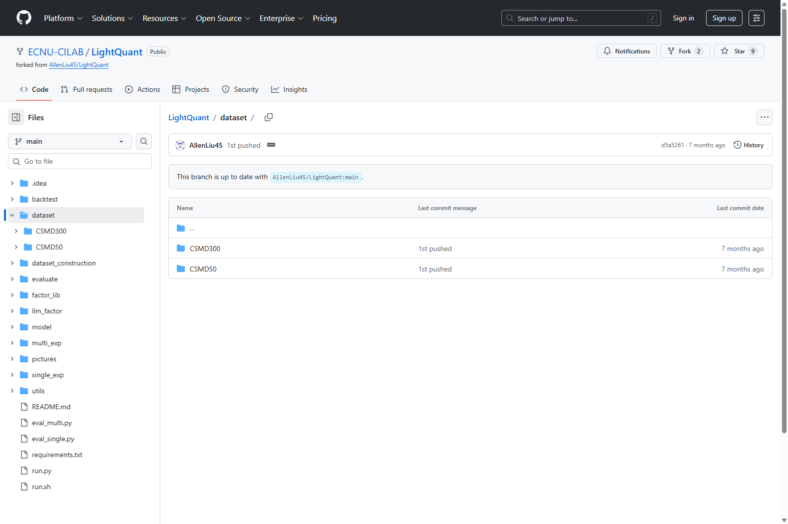Viewport: 788px width, 524px height.
Task: Click the model folder icon in tree
Action: pyautogui.click(x=24, y=327)
